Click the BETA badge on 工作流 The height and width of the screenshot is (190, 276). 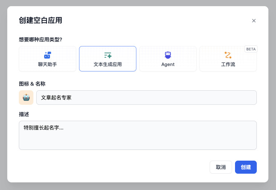(251, 49)
